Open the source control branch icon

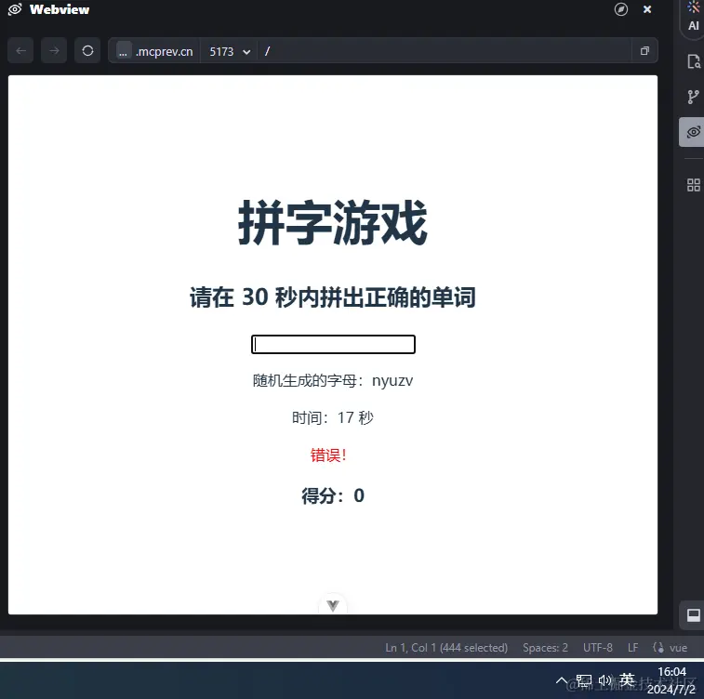(693, 97)
